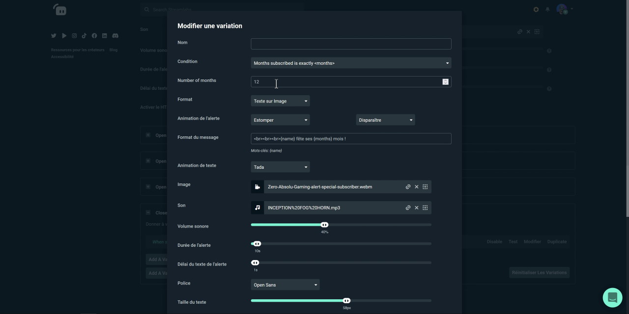This screenshot has width=629, height=314.
Task: Open the Estomper alert animation dropdown
Action: click(280, 120)
